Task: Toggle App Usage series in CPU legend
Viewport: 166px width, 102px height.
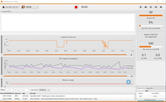Action: click(130, 68)
